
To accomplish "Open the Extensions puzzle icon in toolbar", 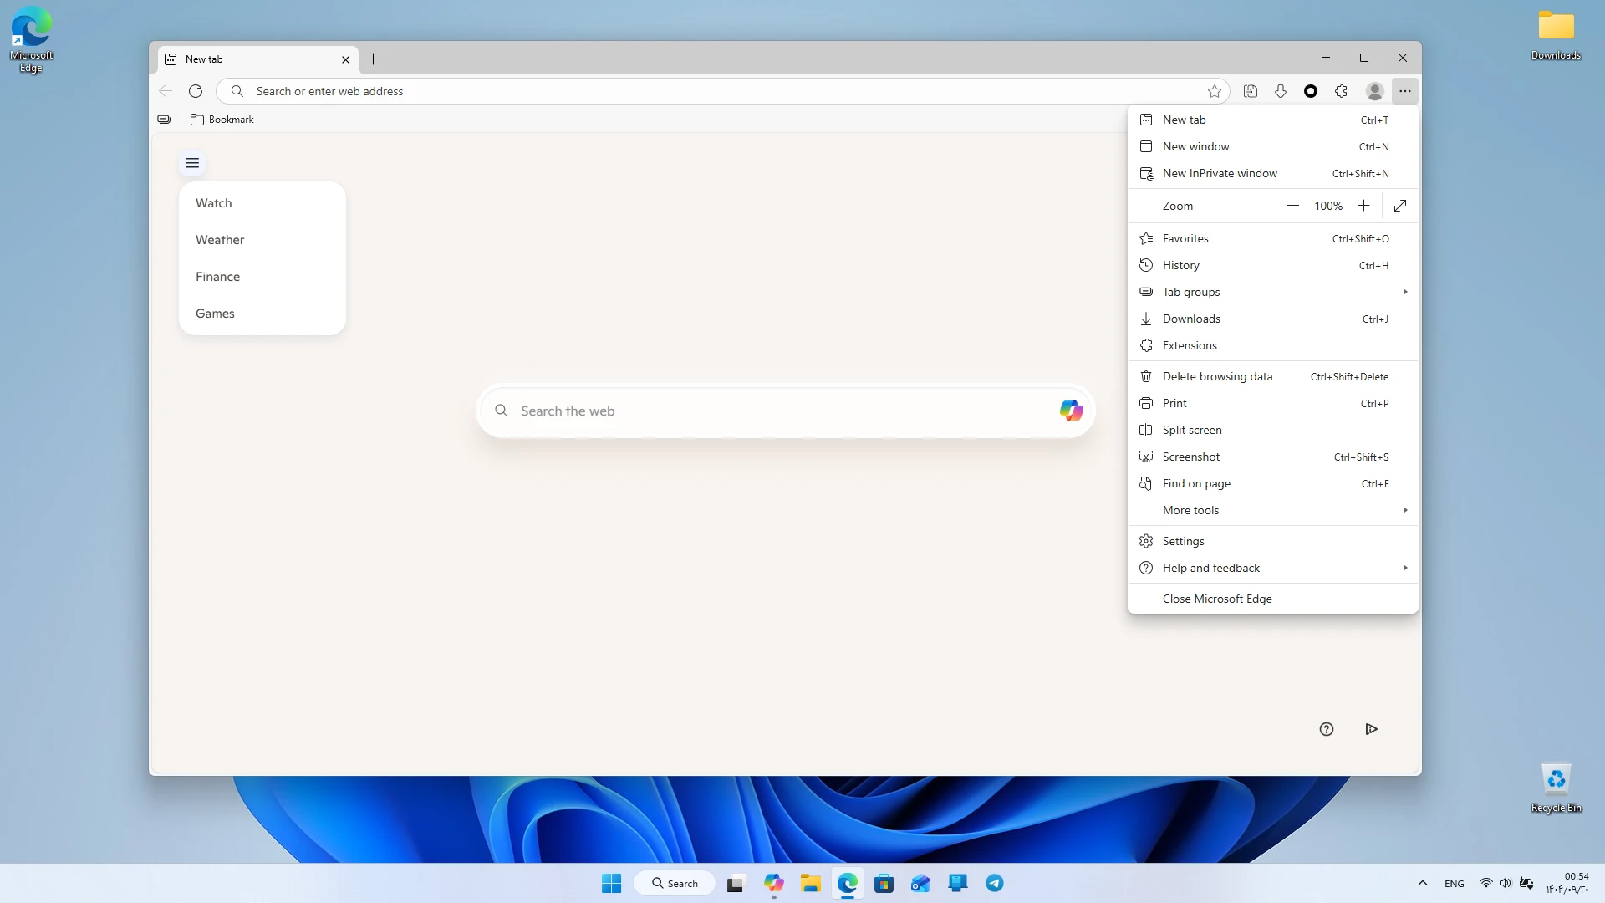I will tap(1341, 91).
